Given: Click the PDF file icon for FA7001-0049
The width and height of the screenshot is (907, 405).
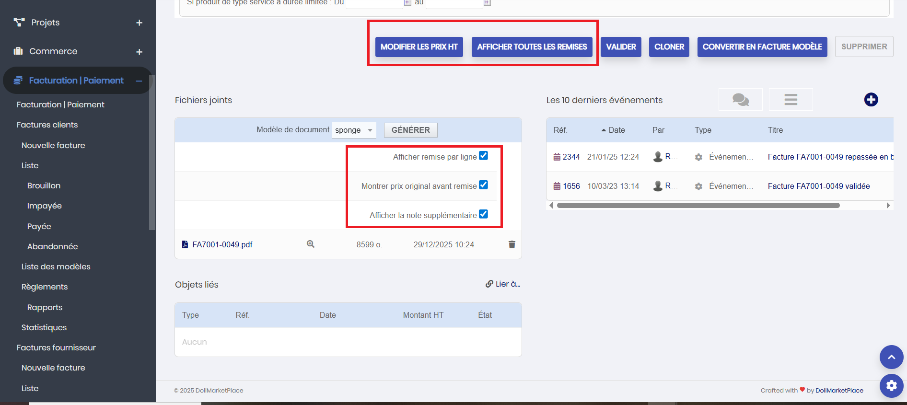Looking at the screenshot, I should (x=185, y=244).
